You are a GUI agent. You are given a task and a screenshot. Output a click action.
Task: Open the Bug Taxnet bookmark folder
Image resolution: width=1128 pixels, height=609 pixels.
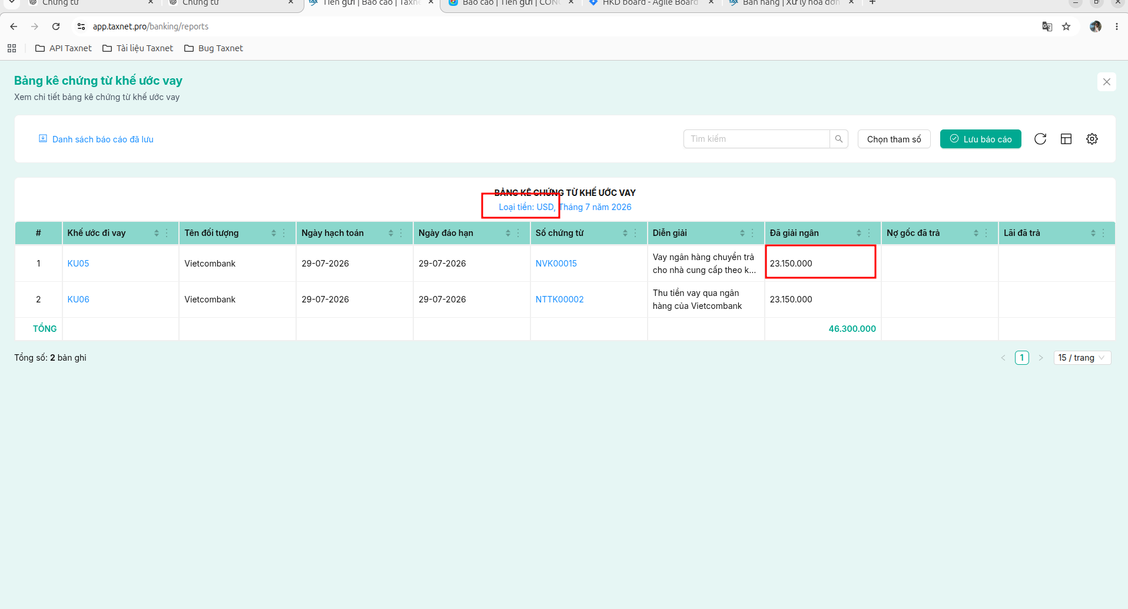[214, 48]
